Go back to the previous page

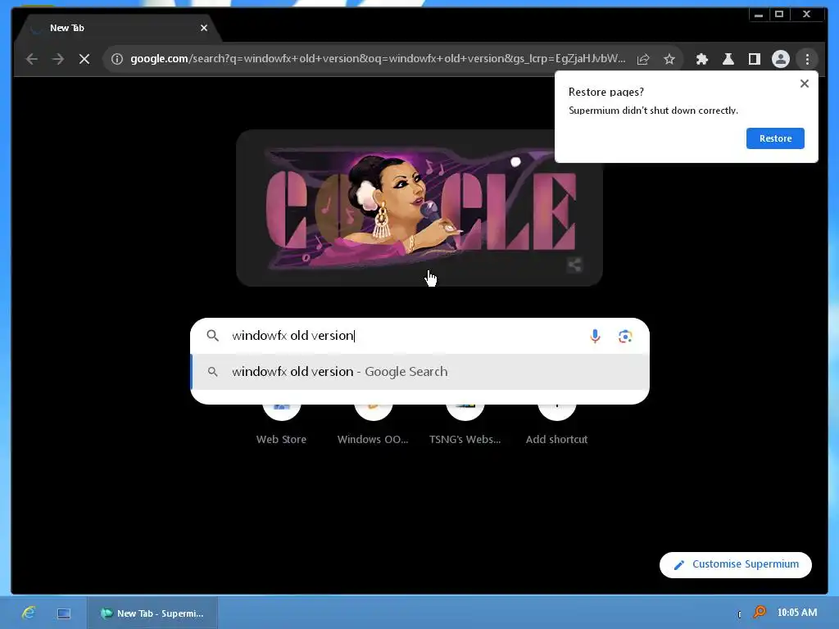(x=32, y=59)
